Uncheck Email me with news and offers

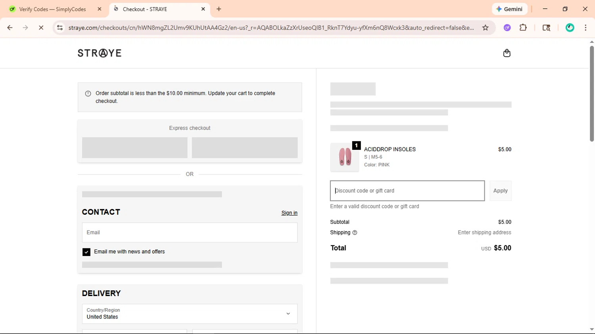click(x=86, y=252)
